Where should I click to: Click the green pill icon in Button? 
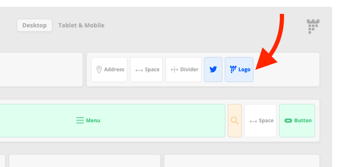click(x=288, y=121)
